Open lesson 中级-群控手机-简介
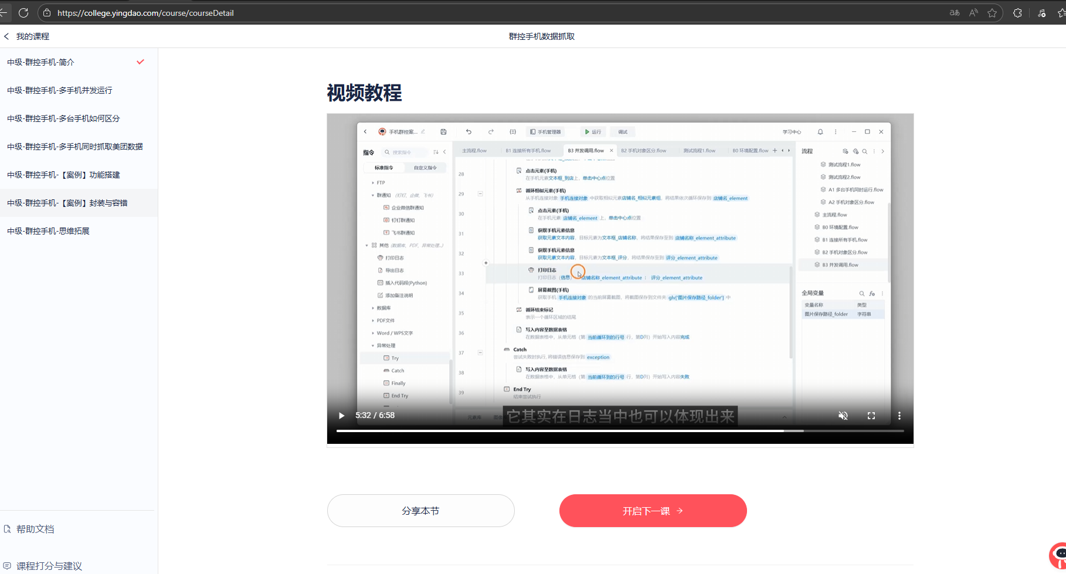The width and height of the screenshot is (1066, 574). 79,62
